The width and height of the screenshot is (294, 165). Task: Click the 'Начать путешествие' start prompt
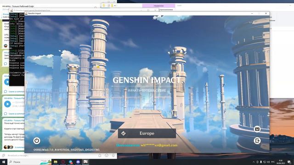(147, 91)
